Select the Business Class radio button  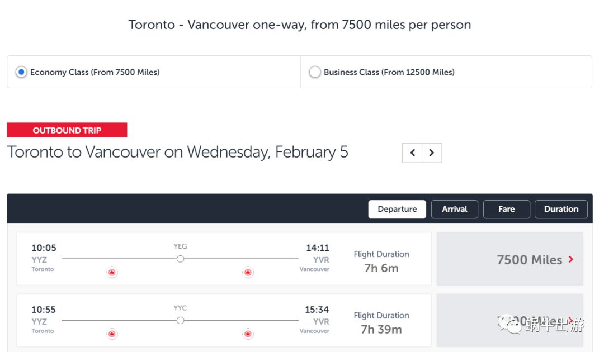pos(315,72)
